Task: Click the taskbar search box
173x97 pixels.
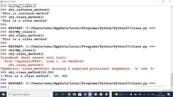Action: (30, 94)
